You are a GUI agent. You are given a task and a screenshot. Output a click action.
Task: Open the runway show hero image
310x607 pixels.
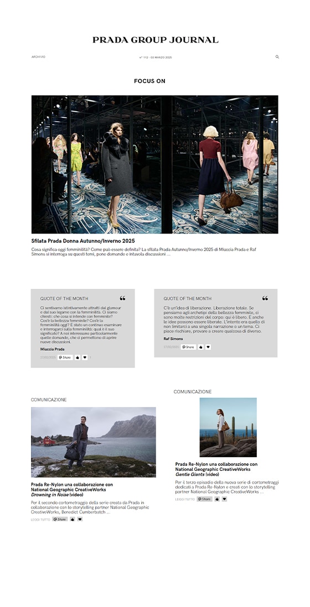[154, 164]
